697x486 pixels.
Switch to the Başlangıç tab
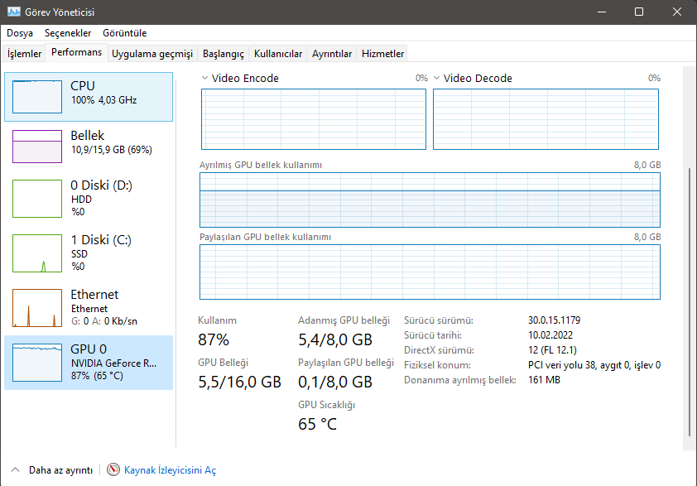(224, 54)
